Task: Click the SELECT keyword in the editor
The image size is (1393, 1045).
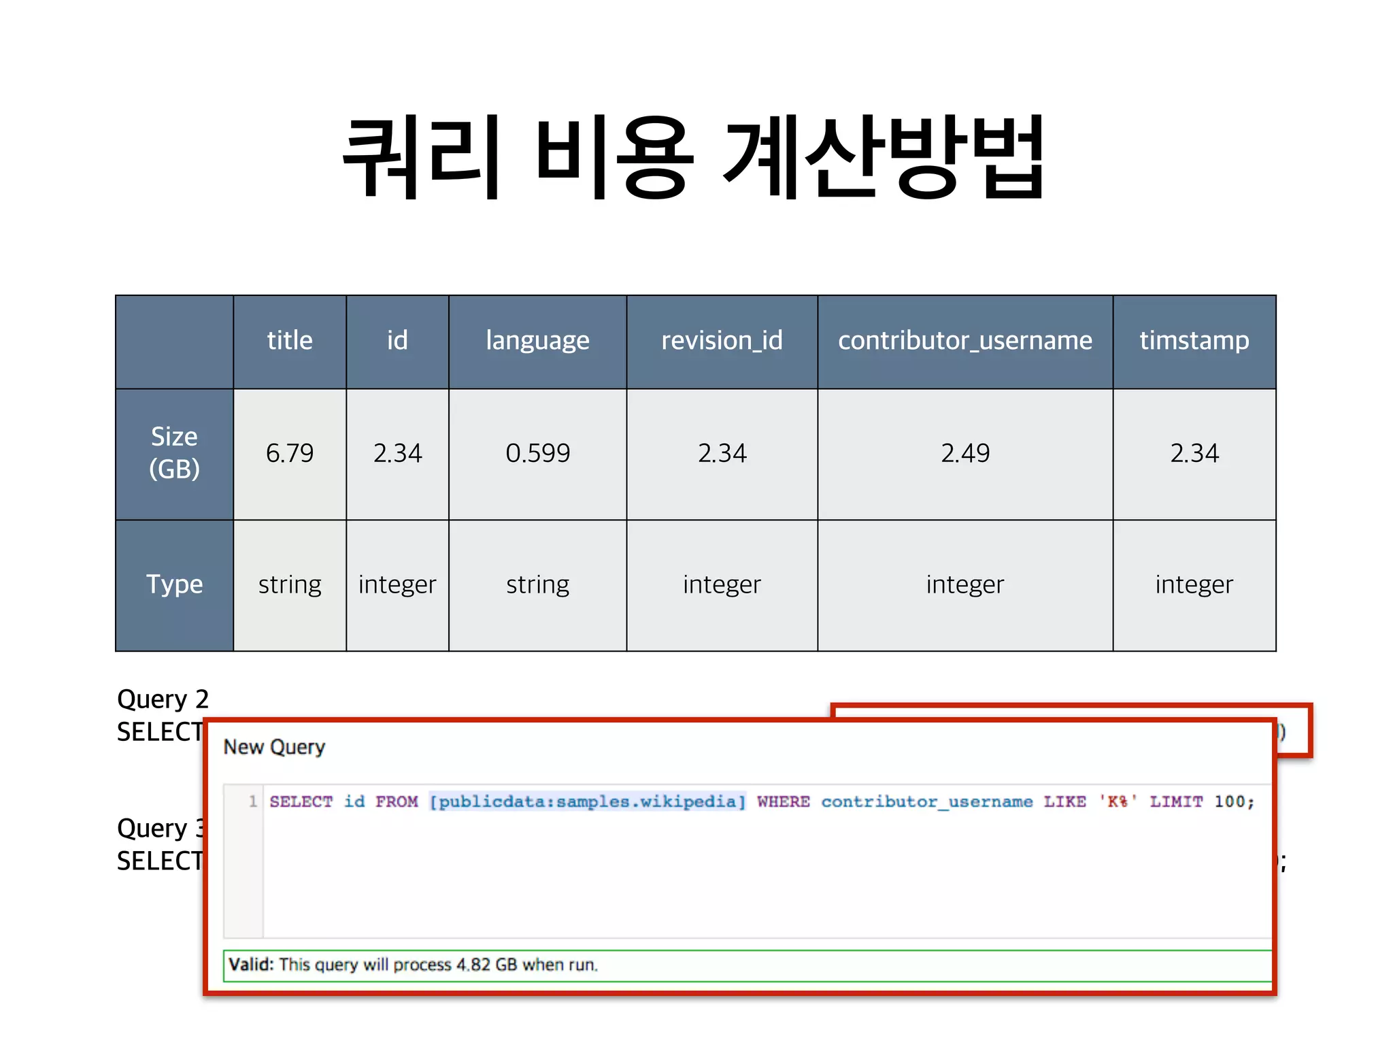Action: point(301,801)
